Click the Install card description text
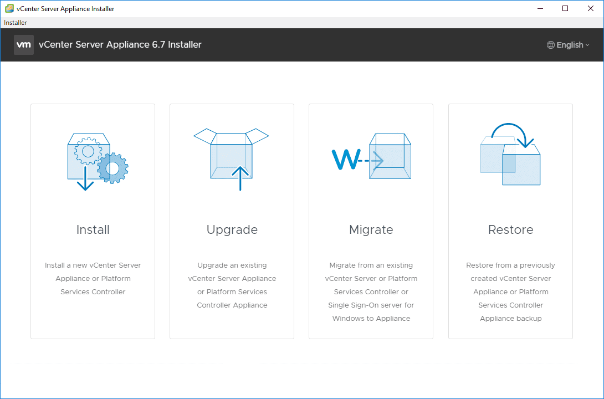The height and width of the screenshot is (399, 604). (x=93, y=278)
